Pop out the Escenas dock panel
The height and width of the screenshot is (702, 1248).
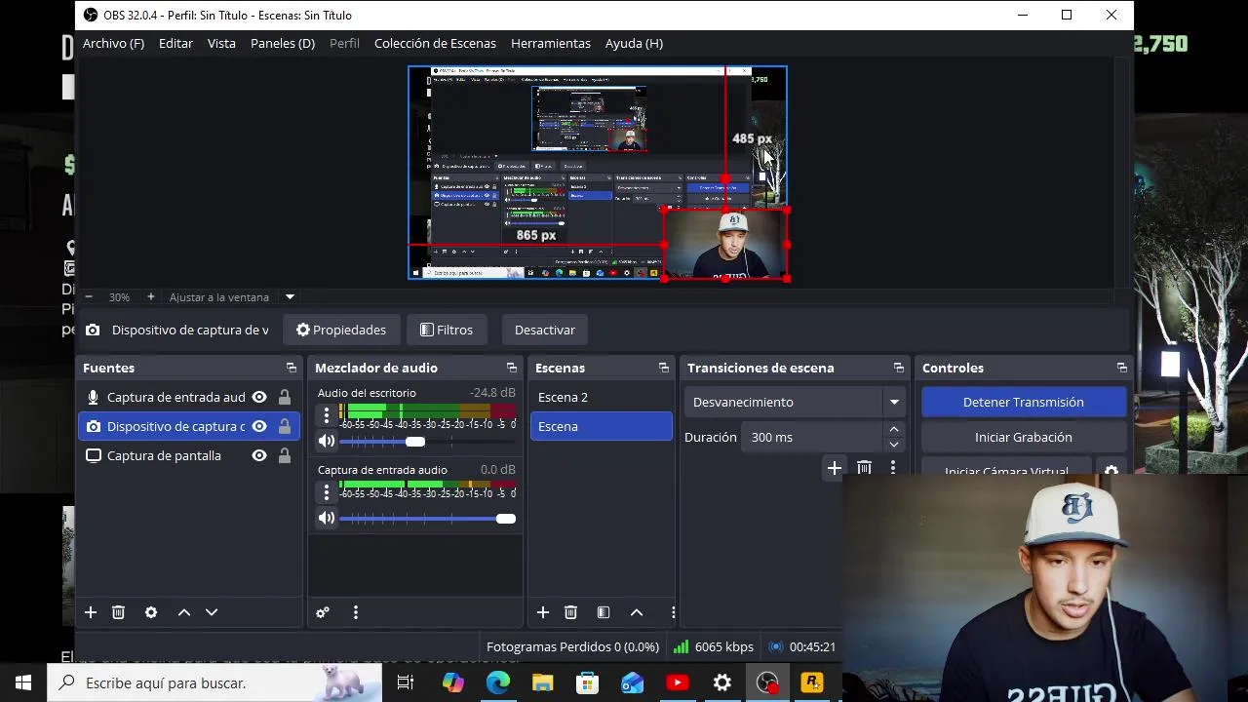(664, 368)
